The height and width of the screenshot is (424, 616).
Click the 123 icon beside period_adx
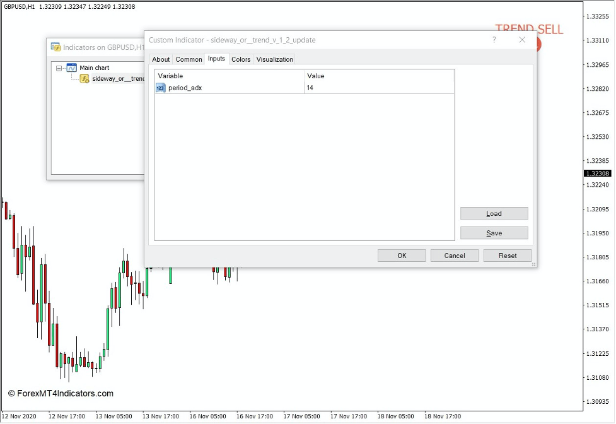click(x=160, y=88)
